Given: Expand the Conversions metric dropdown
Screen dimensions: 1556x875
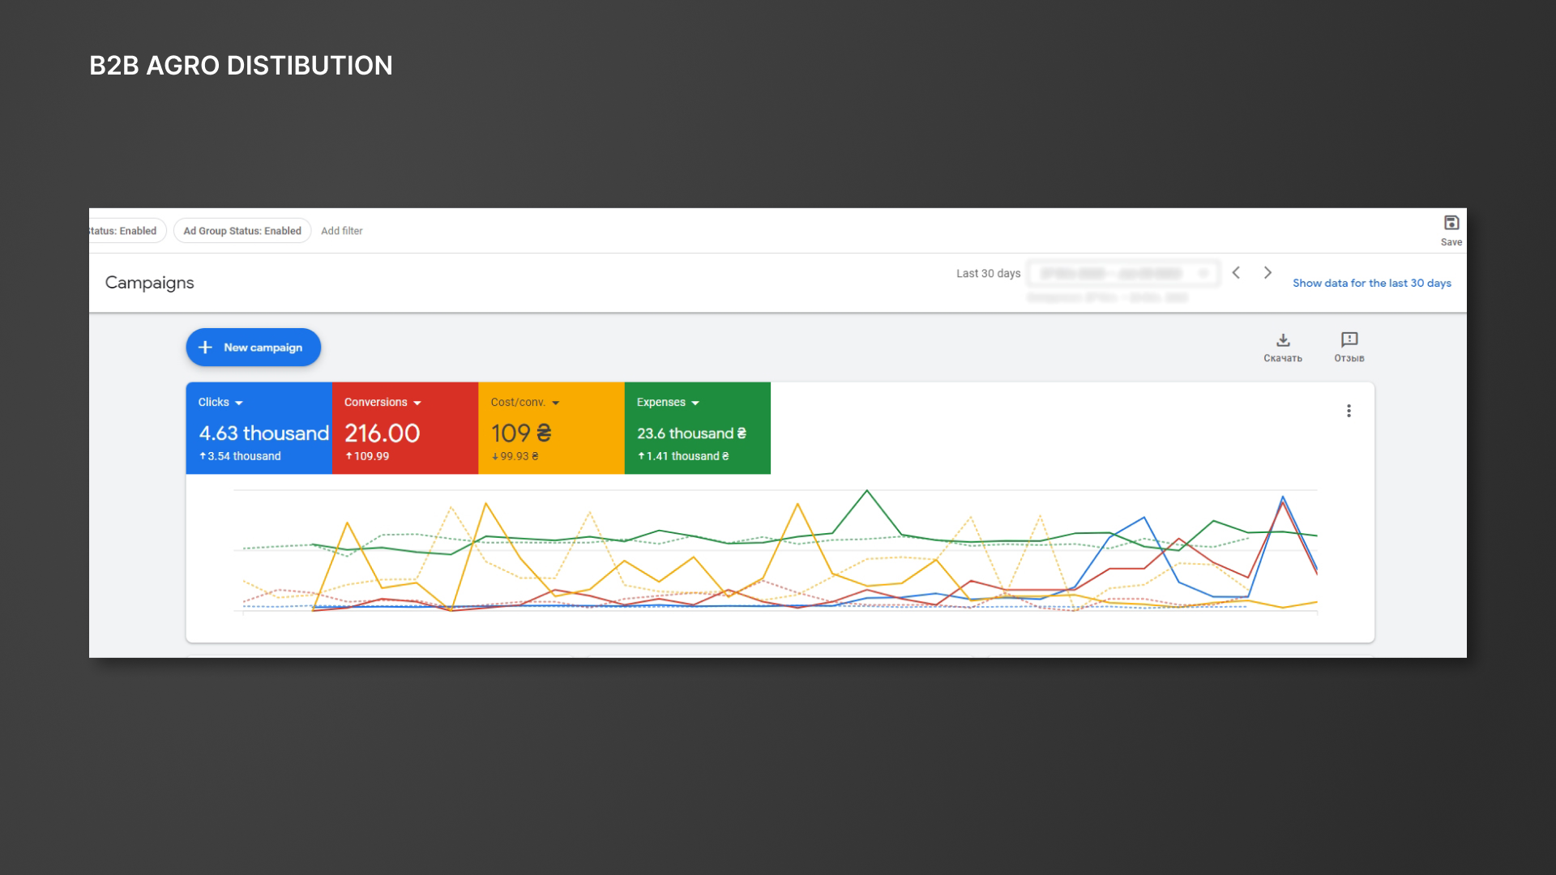Looking at the screenshot, I should [x=417, y=403].
